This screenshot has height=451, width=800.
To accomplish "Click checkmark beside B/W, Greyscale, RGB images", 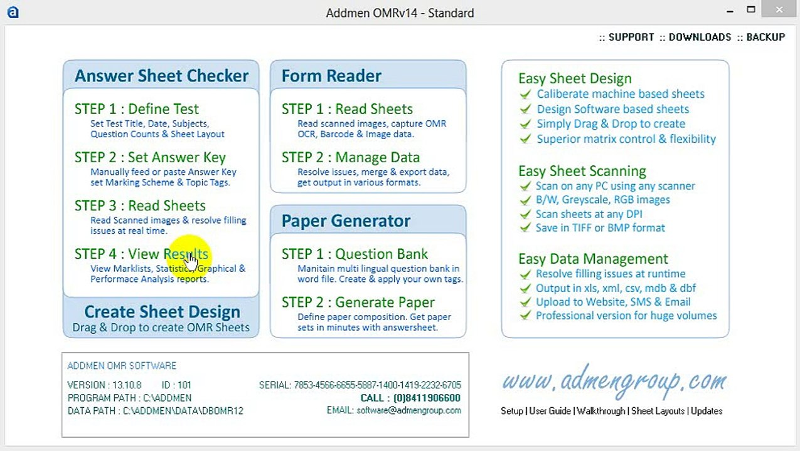I will (x=525, y=200).
